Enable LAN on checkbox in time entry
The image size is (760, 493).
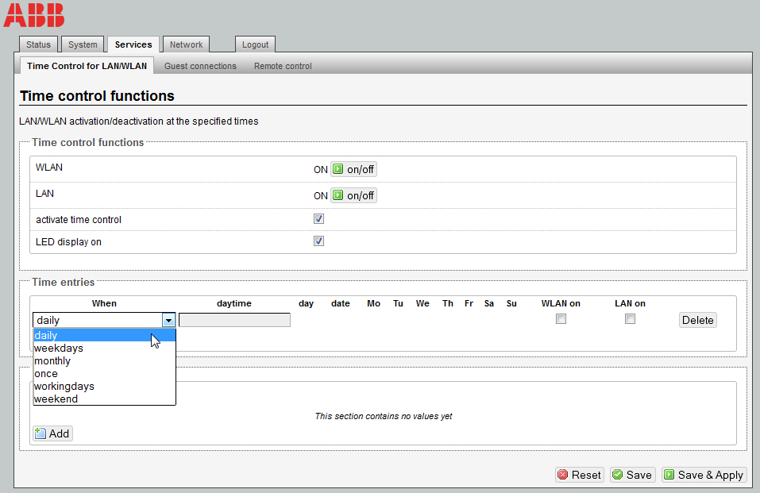point(630,319)
